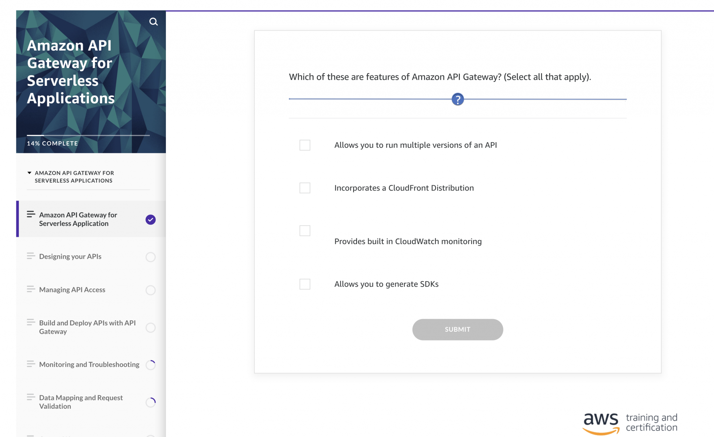This screenshot has width=714, height=437.
Task: Click progress circle beside Monitoring and Troubleshooting
Action: click(x=151, y=365)
